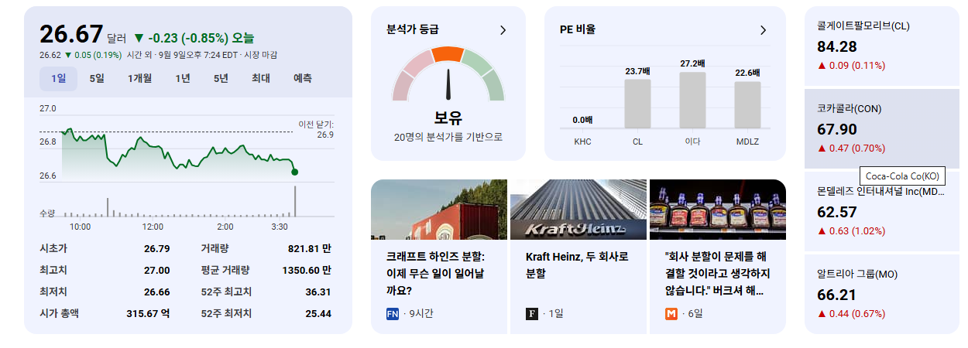Click the 보유 rating label
The height and width of the screenshot is (348, 968).
click(448, 118)
